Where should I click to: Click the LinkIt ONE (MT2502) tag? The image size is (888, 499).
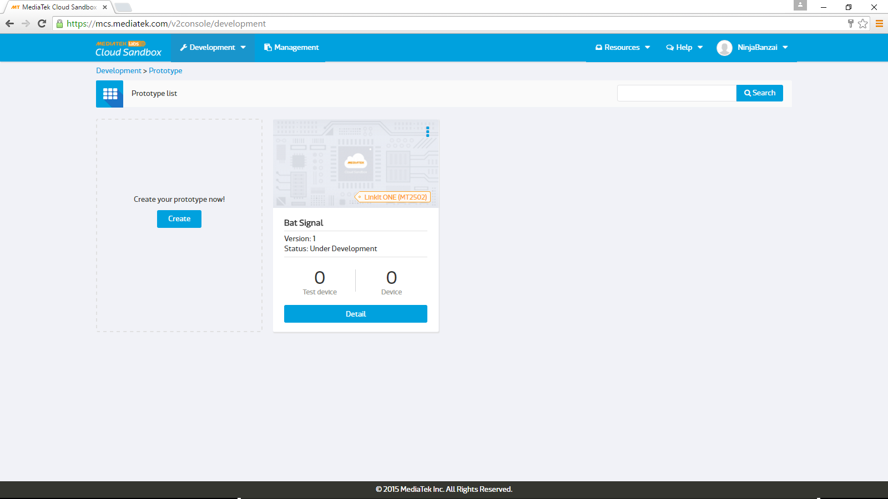393,197
